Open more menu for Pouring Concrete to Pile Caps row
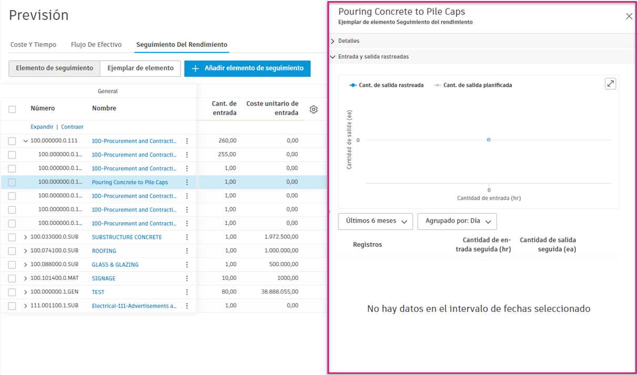 tap(187, 182)
